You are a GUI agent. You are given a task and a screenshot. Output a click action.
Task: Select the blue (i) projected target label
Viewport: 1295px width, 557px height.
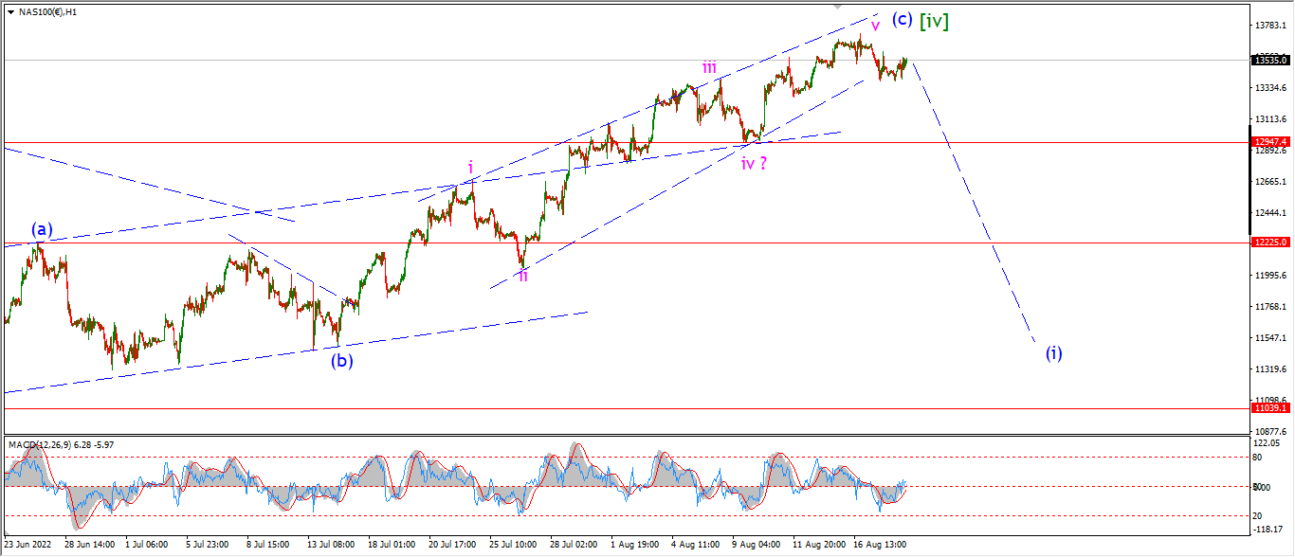(x=1054, y=353)
